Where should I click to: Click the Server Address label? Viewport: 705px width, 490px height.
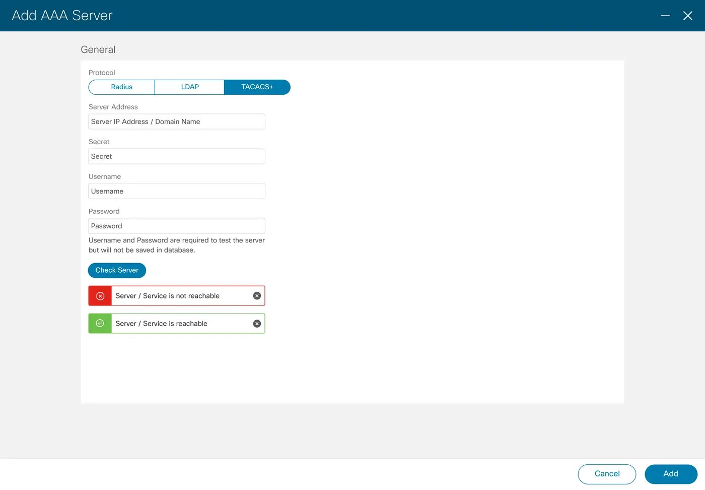(x=113, y=107)
